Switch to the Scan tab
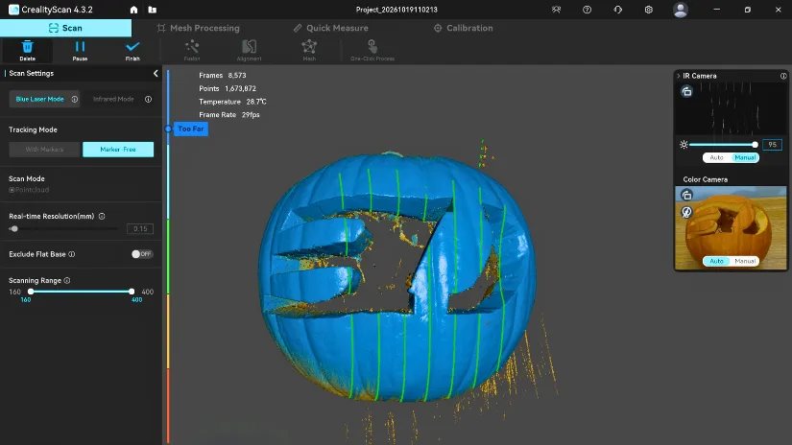Screen dimensions: 792x445 pos(65,28)
